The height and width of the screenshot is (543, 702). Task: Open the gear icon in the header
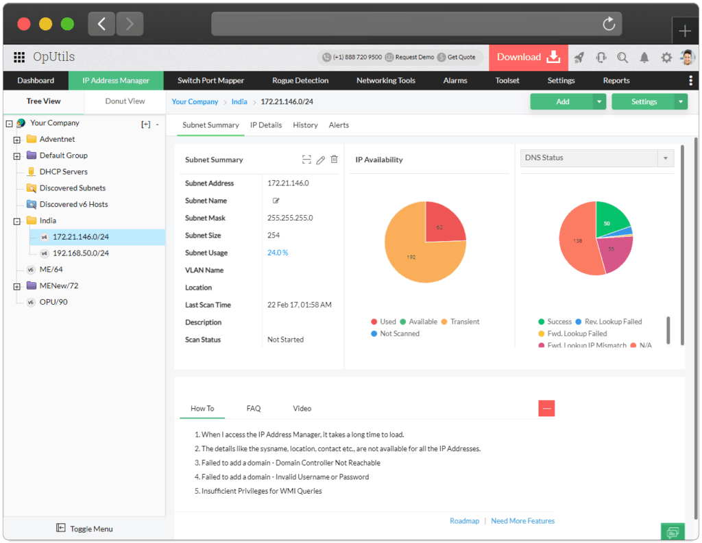(x=666, y=58)
